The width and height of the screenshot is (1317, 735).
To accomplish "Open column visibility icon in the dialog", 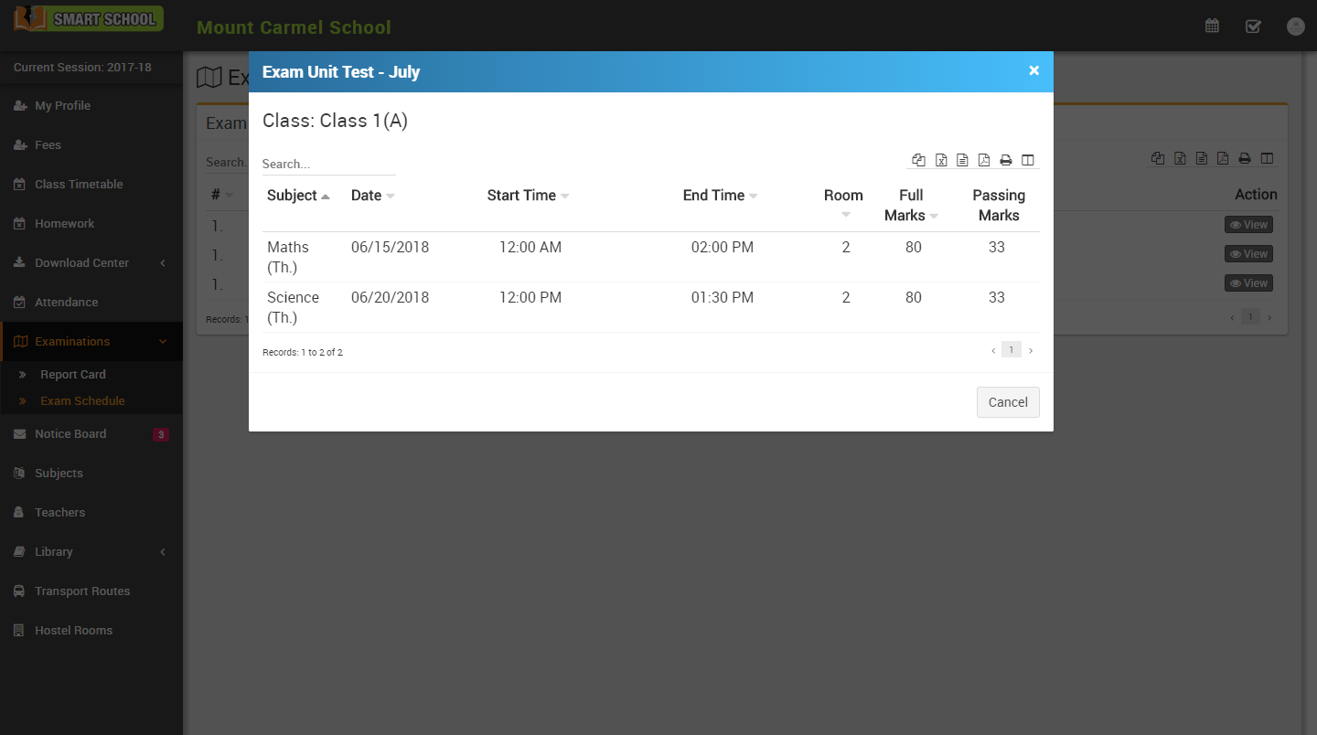I will pos(1028,160).
